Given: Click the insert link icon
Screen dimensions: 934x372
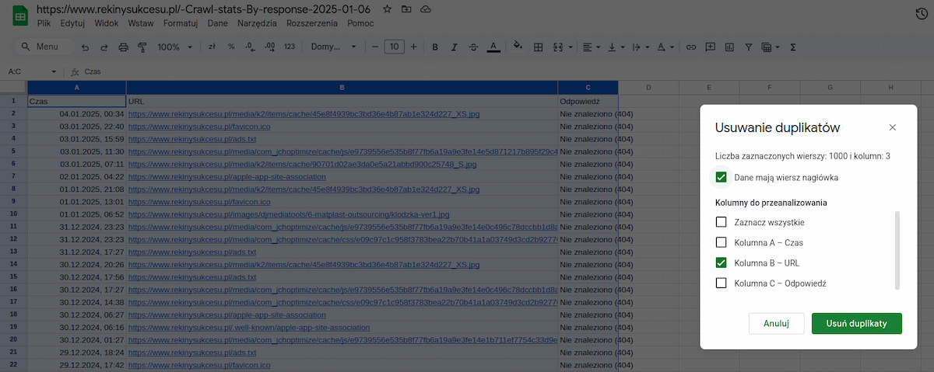Looking at the screenshot, I should 690,47.
